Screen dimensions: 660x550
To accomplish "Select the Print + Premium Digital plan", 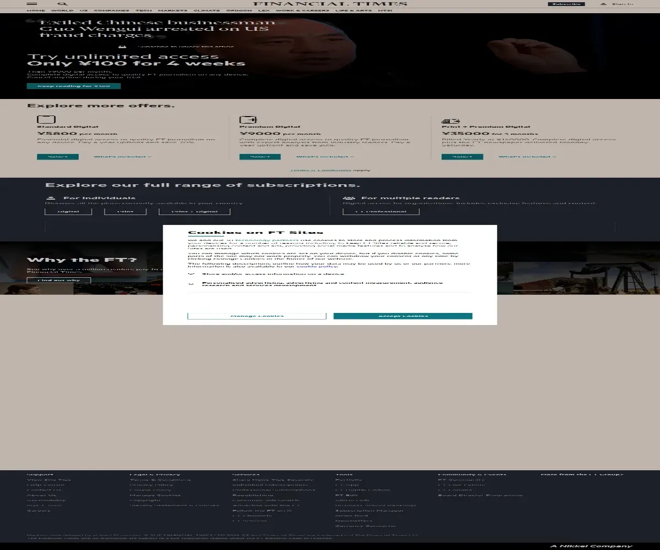I will [x=462, y=157].
